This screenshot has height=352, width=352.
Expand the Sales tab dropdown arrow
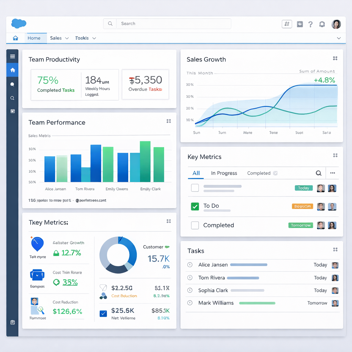(x=67, y=38)
